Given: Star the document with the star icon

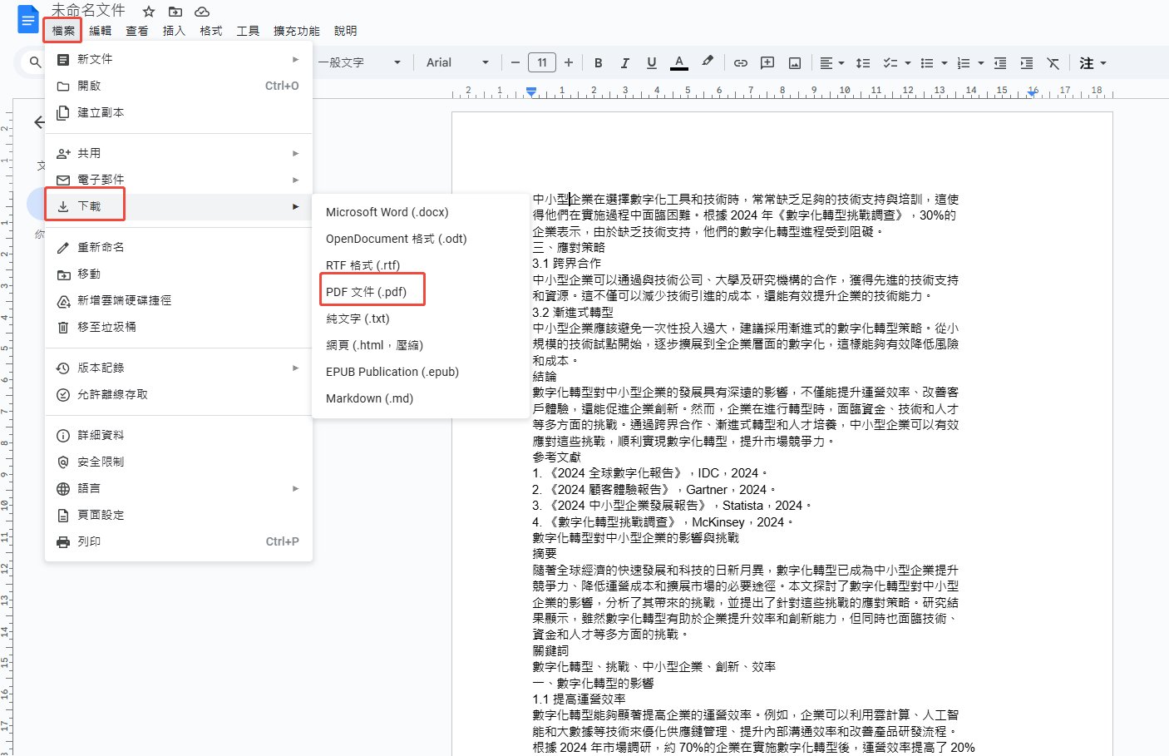Looking at the screenshot, I should point(149,12).
